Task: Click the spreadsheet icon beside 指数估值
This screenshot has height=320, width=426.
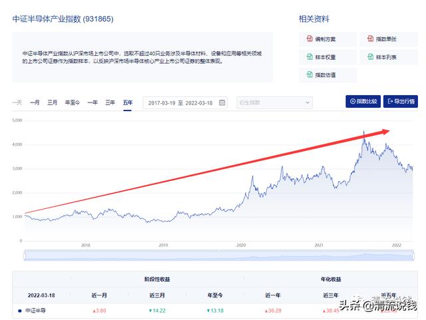Action: click(310, 75)
